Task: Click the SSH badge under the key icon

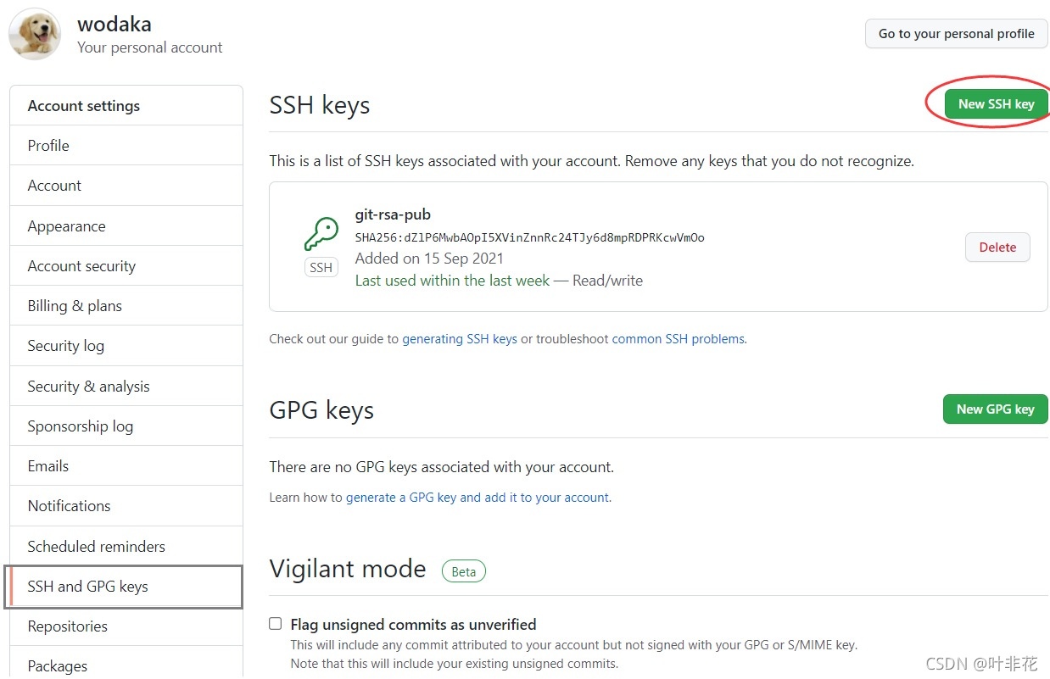Action: (321, 268)
